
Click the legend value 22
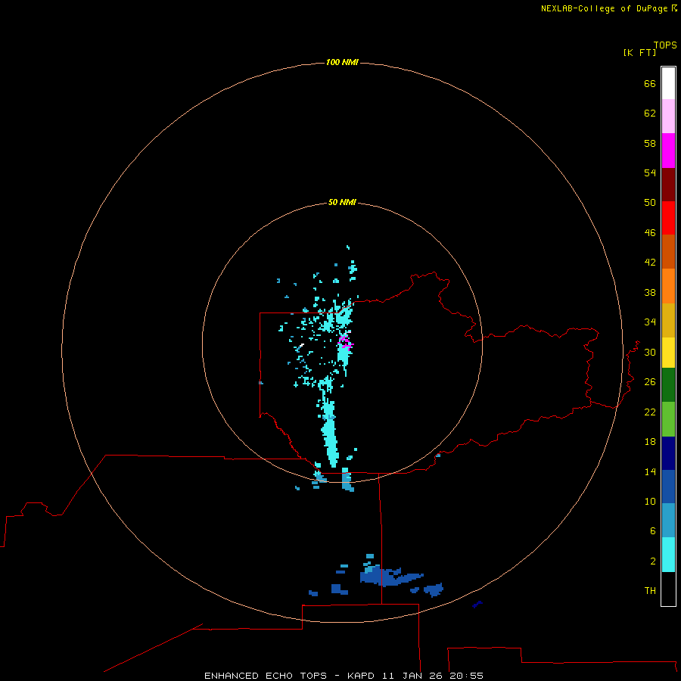(x=650, y=412)
